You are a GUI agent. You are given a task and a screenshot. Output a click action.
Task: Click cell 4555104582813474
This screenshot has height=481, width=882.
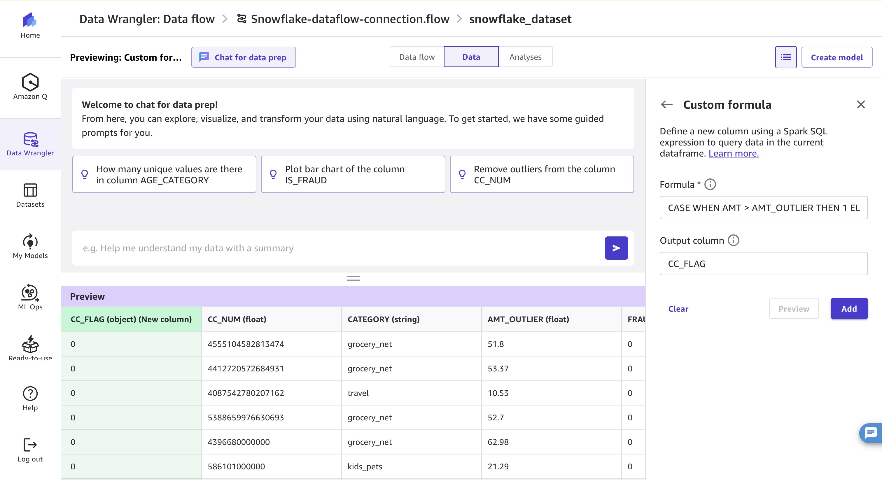coord(272,344)
